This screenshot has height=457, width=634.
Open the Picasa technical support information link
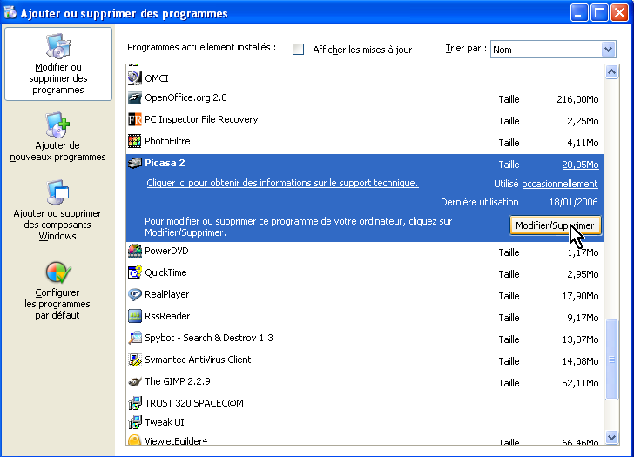pyautogui.click(x=282, y=183)
